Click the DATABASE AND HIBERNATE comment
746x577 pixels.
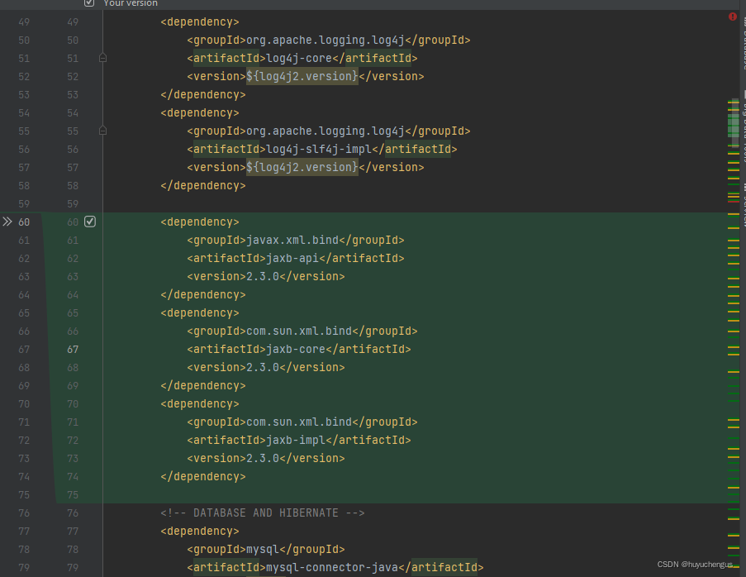tap(263, 513)
